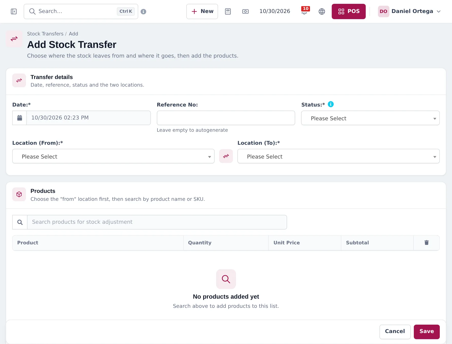Click the empty-state search icon

pyautogui.click(x=226, y=279)
